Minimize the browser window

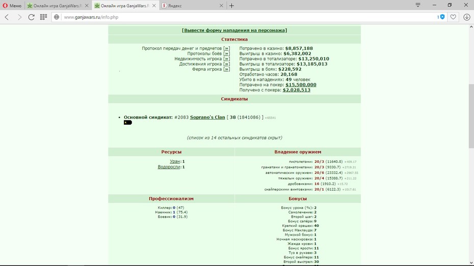(x=434, y=5)
